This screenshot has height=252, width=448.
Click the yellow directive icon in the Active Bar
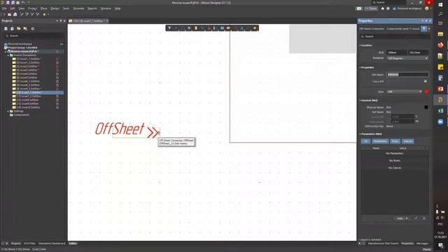pos(228,28)
